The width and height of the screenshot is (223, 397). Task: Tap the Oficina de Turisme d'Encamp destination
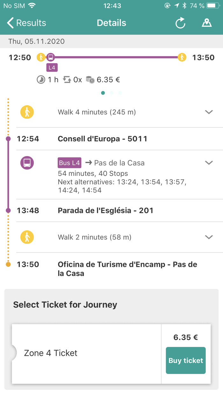pos(127,269)
